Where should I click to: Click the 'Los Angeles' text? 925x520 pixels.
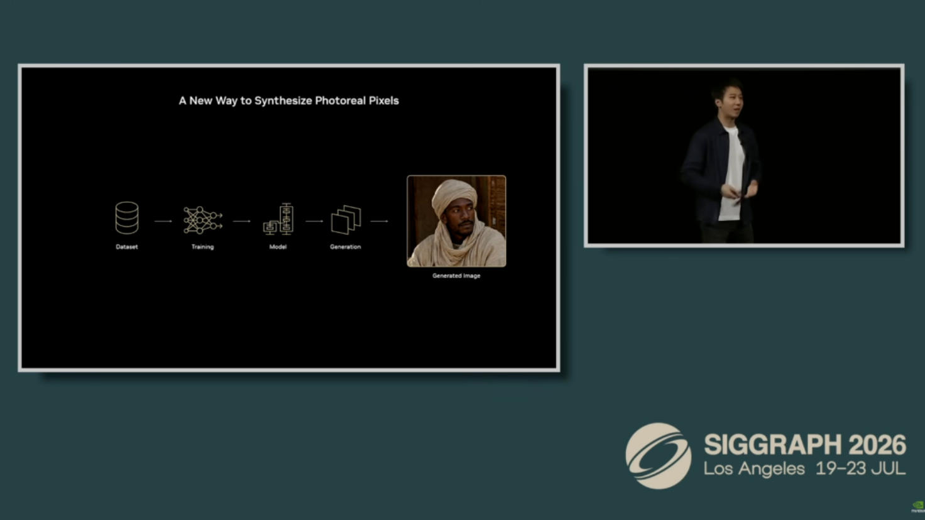click(x=754, y=469)
